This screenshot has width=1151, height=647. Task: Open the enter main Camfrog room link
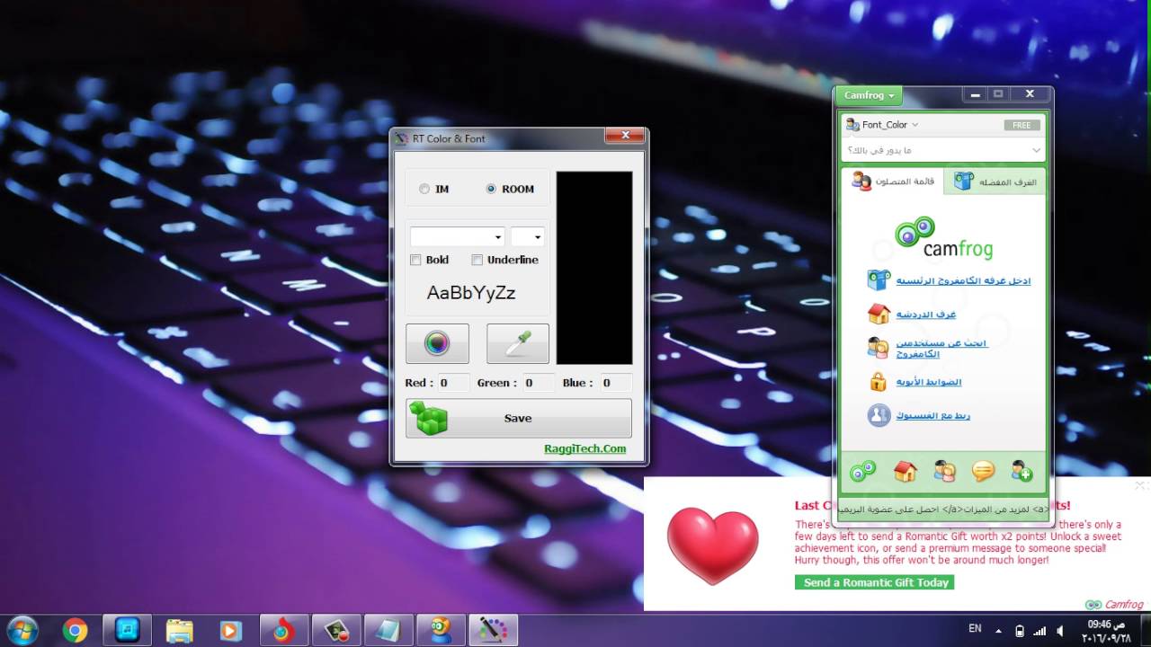[963, 280]
